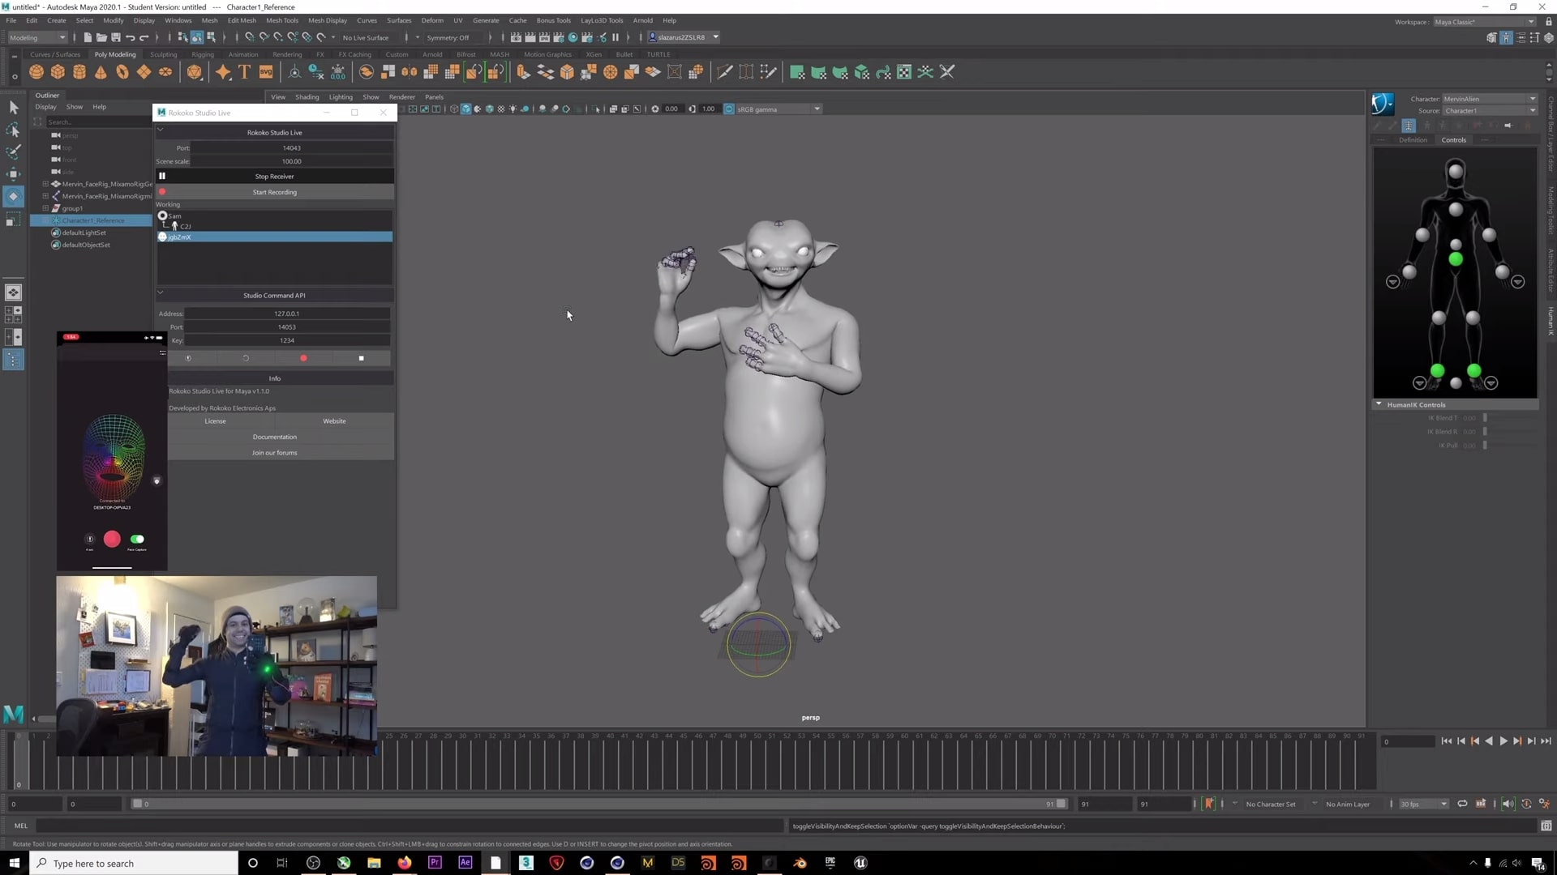Select the Cube creation tool on the shelf
The image size is (1557, 875).
point(58,72)
